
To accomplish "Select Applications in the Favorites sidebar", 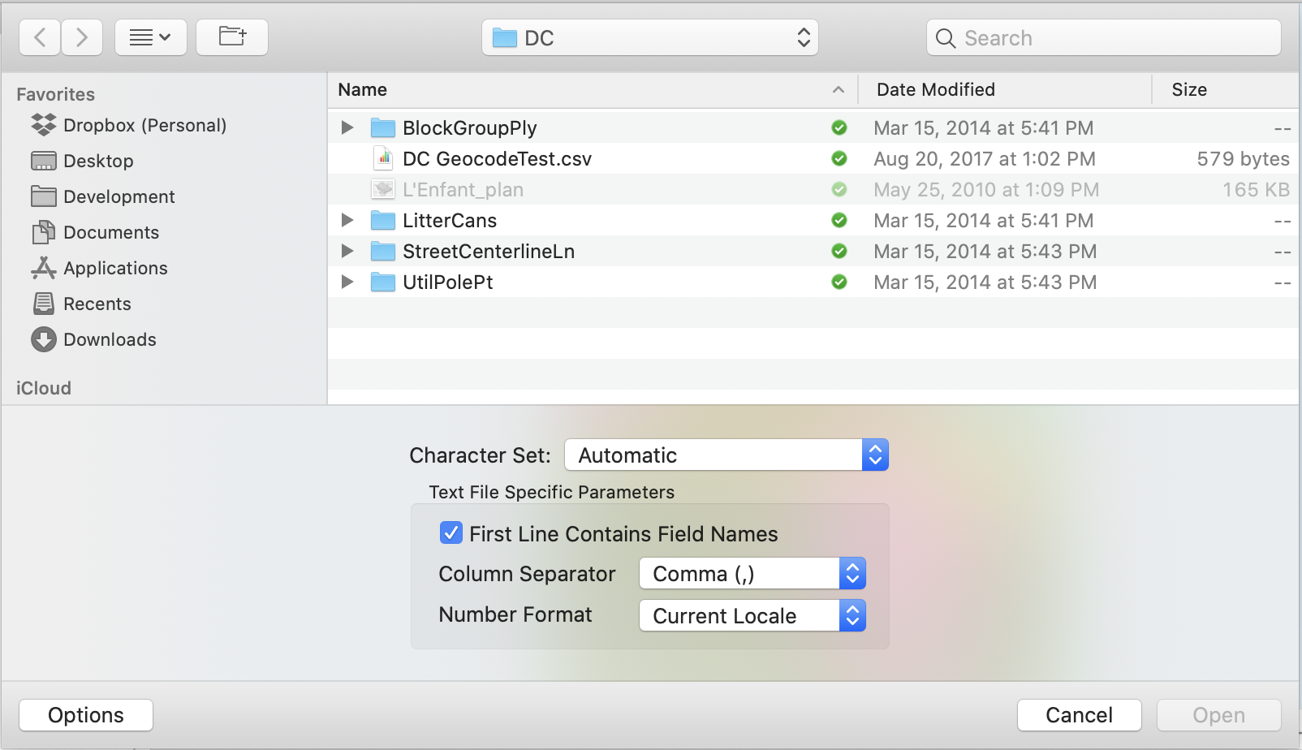I will point(115,268).
